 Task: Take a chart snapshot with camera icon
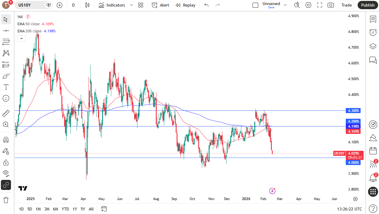(x=331, y=5)
